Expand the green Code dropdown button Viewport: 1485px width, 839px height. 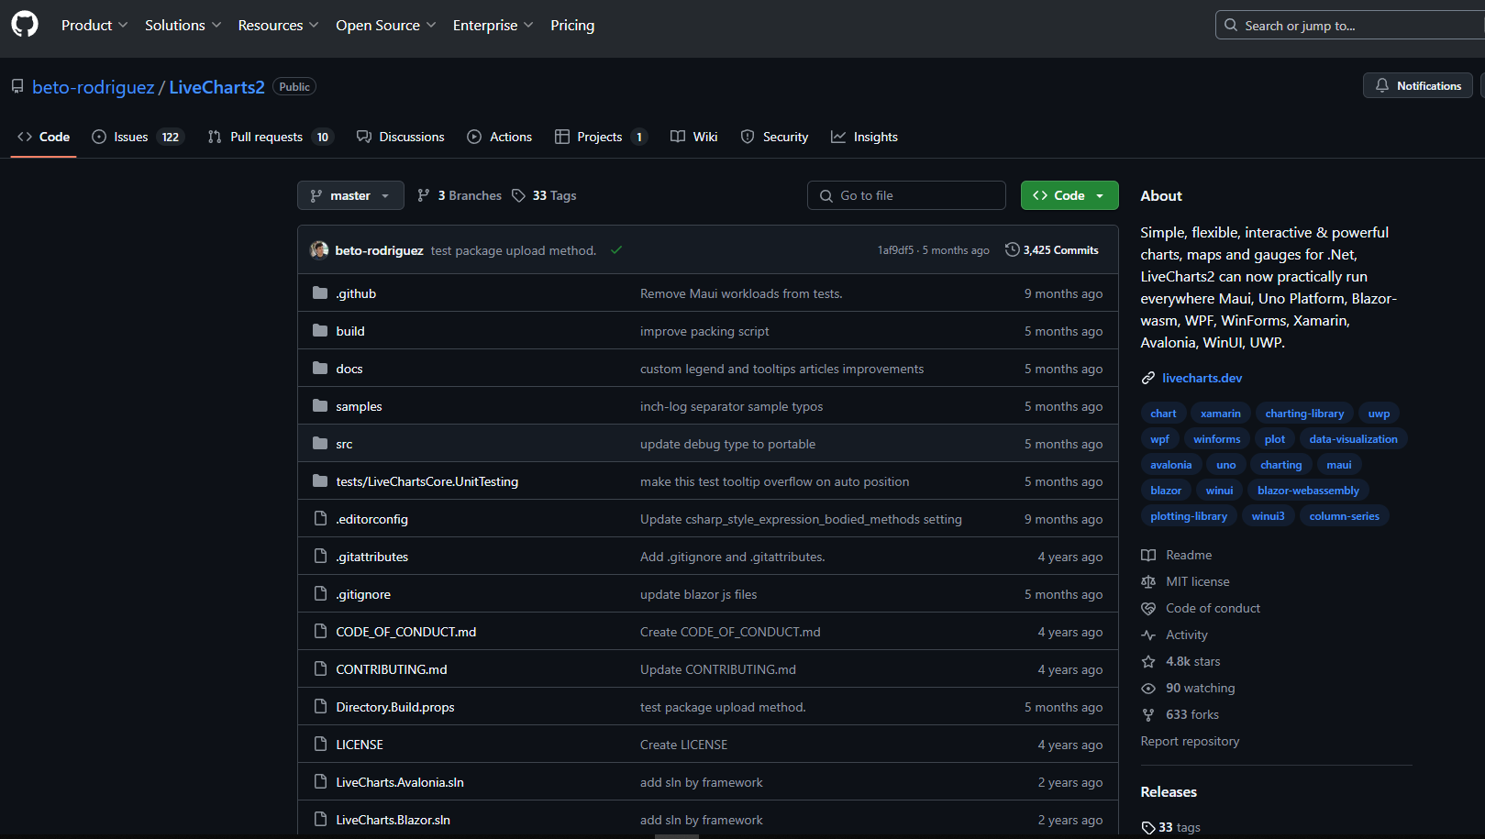click(1069, 195)
